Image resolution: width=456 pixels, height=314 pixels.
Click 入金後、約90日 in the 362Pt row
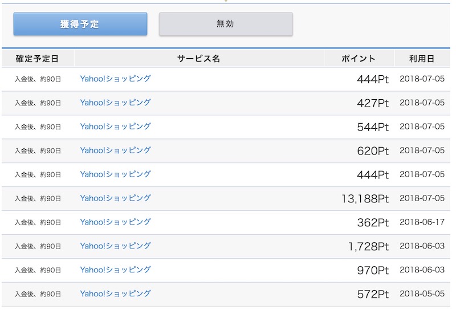point(38,223)
